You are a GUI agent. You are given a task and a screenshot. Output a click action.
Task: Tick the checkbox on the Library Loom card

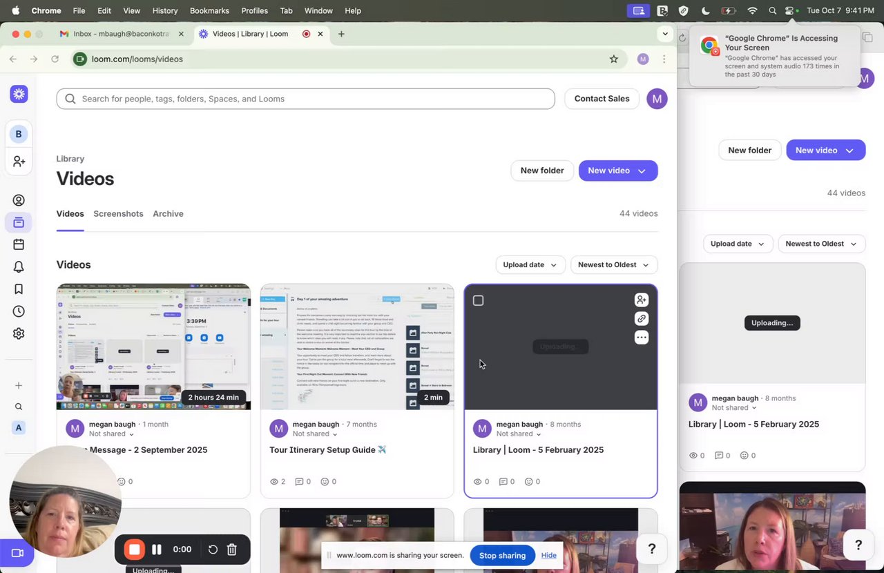point(478,300)
